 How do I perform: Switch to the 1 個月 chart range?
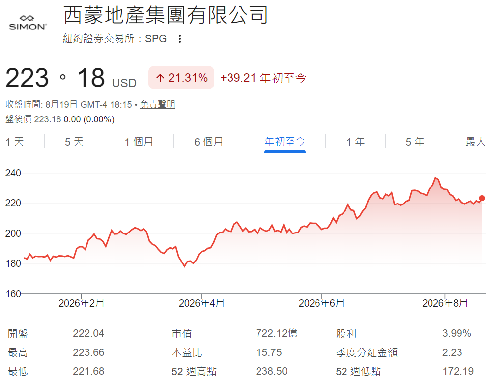pos(139,142)
